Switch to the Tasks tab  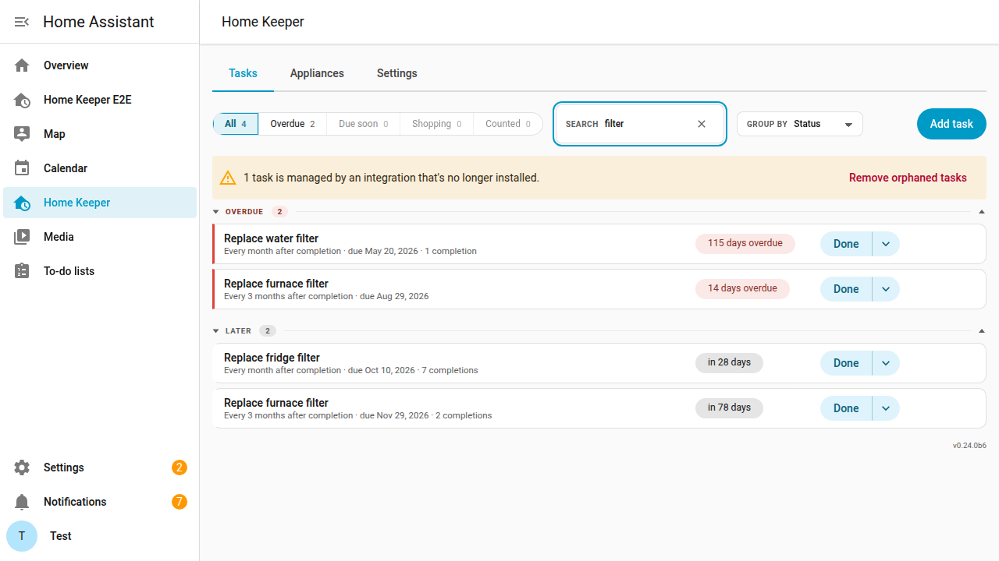point(243,73)
